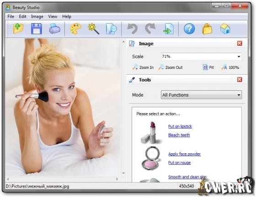256x197 pixels.
Task: Open the Scale percentage dropdown
Action: click(x=239, y=57)
